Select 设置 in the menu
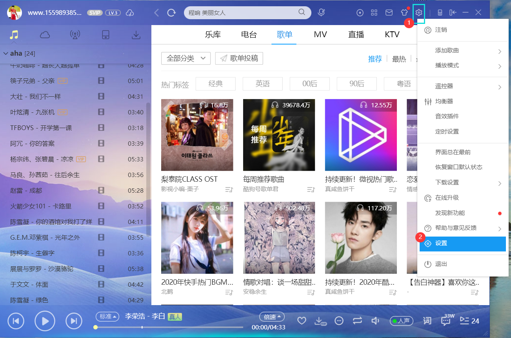This screenshot has width=511, height=338. (x=463, y=244)
